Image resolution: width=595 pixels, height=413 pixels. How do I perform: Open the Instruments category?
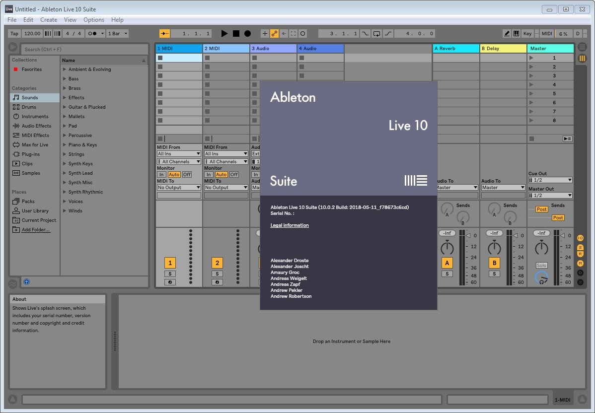click(x=35, y=117)
